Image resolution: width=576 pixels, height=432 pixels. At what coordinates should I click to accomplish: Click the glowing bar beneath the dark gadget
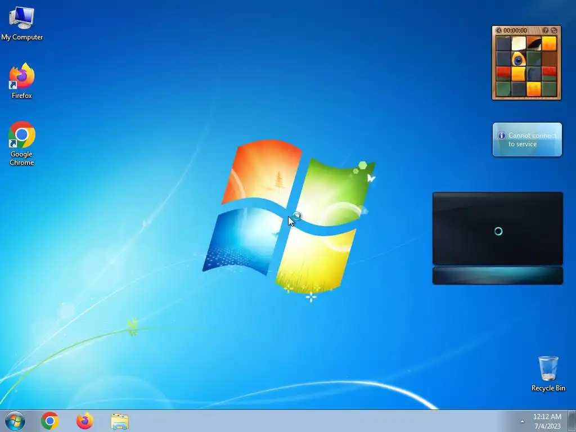pyautogui.click(x=498, y=276)
